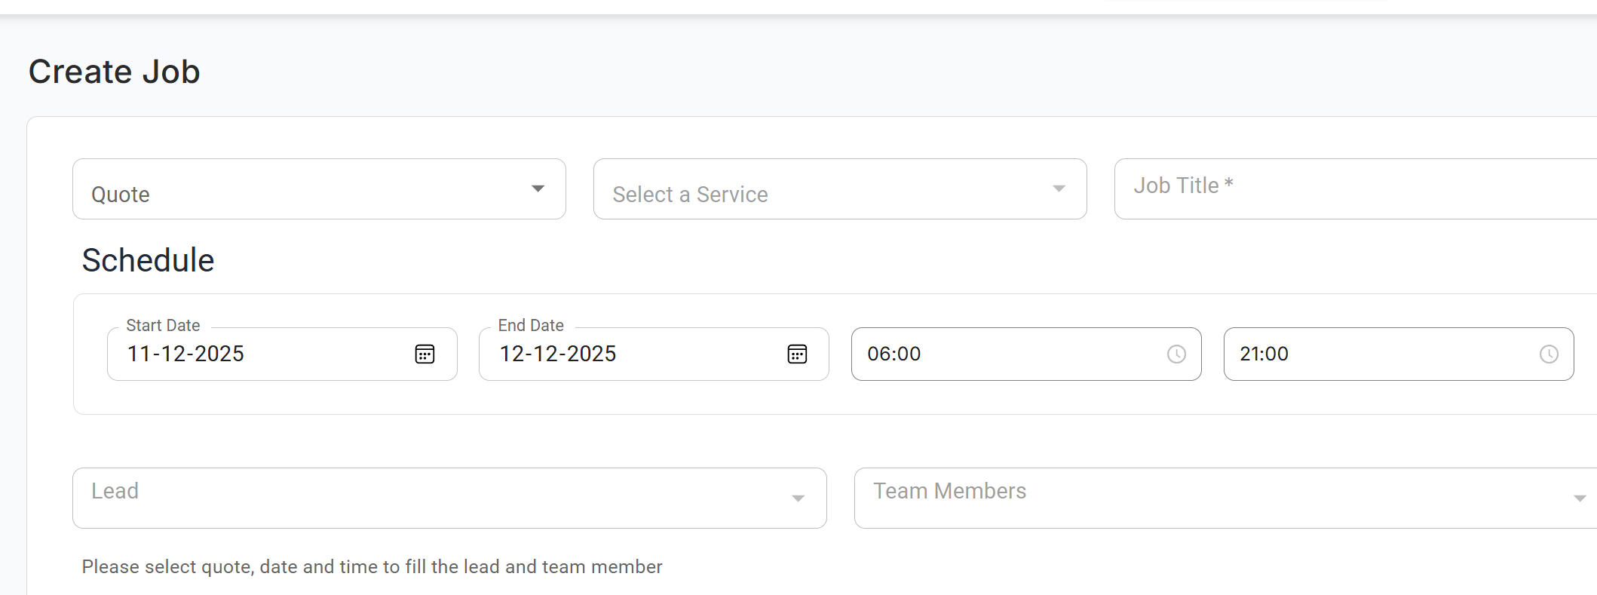Image resolution: width=1597 pixels, height=595 pixels.
Task: Click the Start Date value 11-12-2025
Action: coord(185,354)
